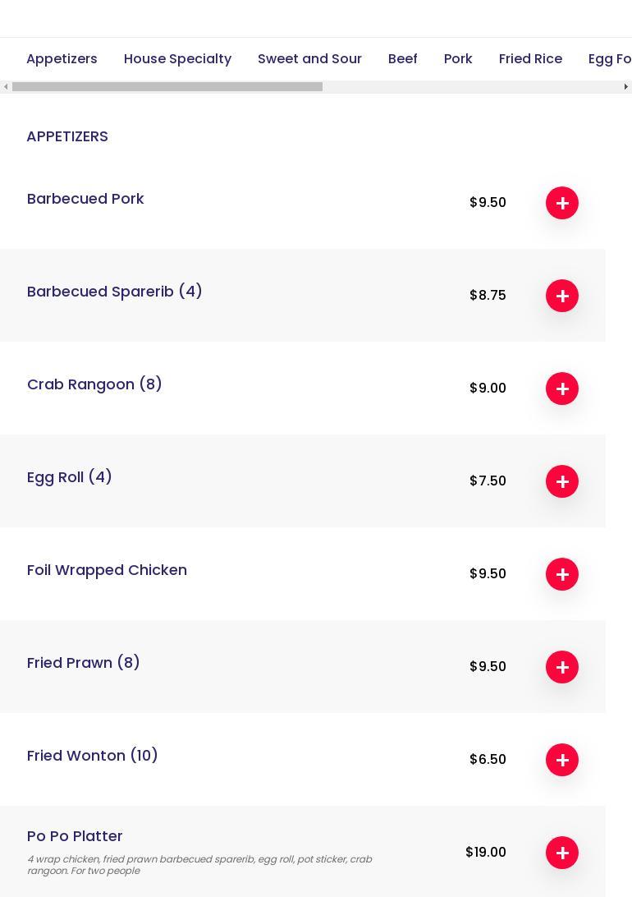Open the Po Po Platter item name
Screen dimensions: 632x897
[x=75, y=835]
